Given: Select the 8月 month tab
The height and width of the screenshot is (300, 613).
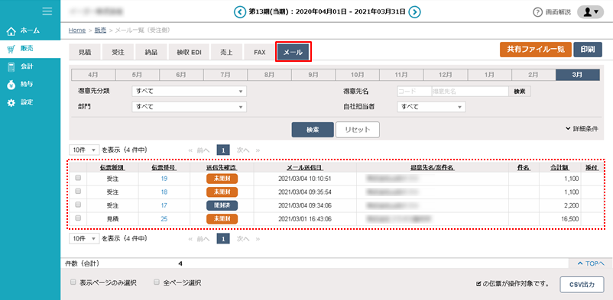Looking at the screenshot, I should pos(269,75).
